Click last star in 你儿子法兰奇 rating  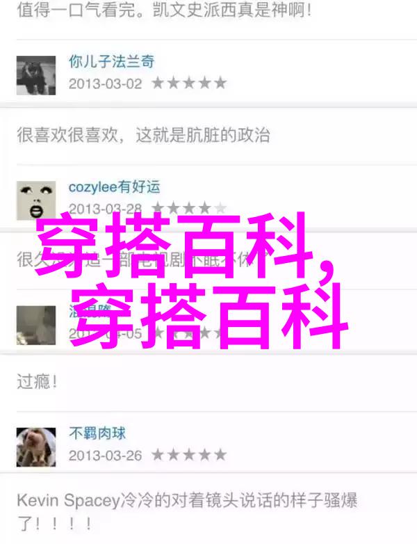(220, 83)
